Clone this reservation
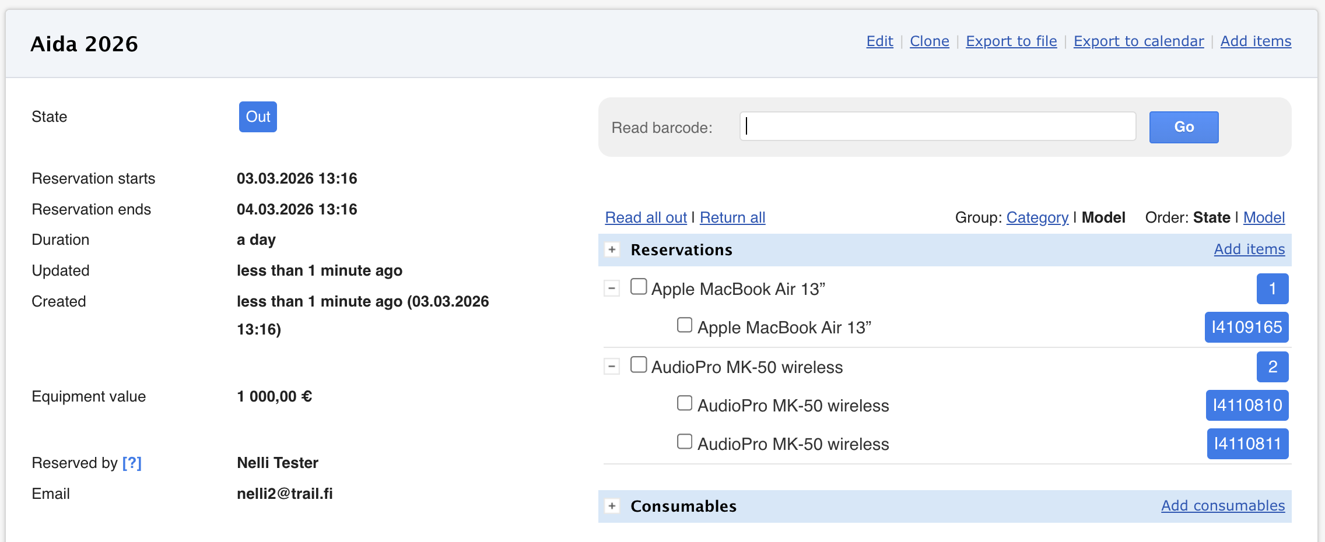Screen dimensions: 1325x542 pos(930,41)
